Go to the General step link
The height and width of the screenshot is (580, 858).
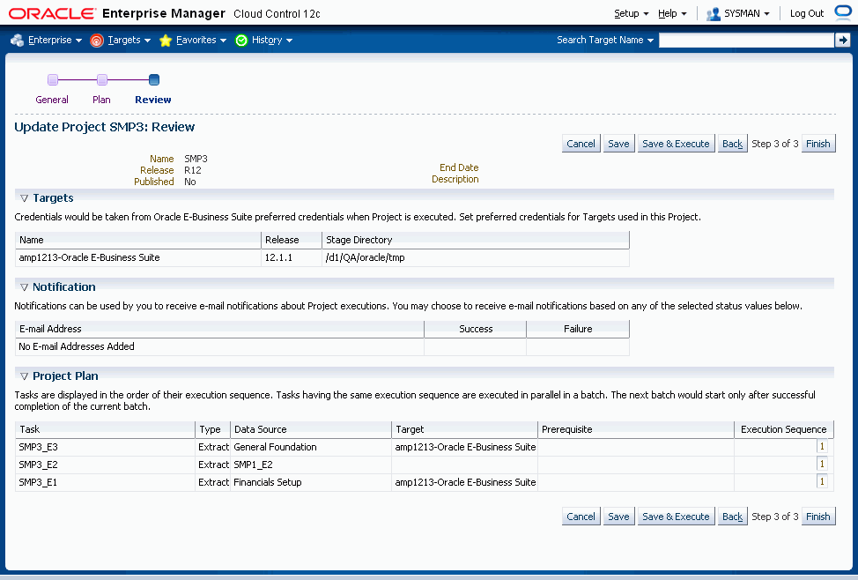coord(52,100)
